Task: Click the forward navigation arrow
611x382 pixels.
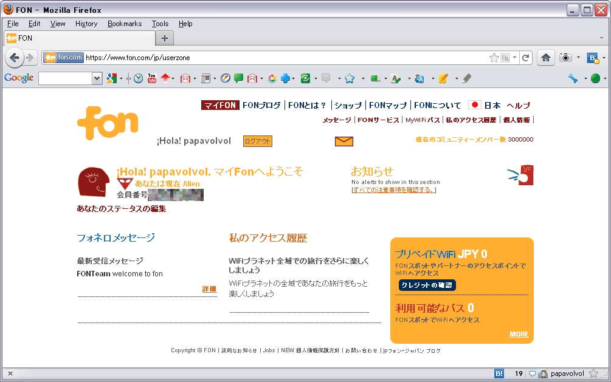Action: click(x=30, y=58)
